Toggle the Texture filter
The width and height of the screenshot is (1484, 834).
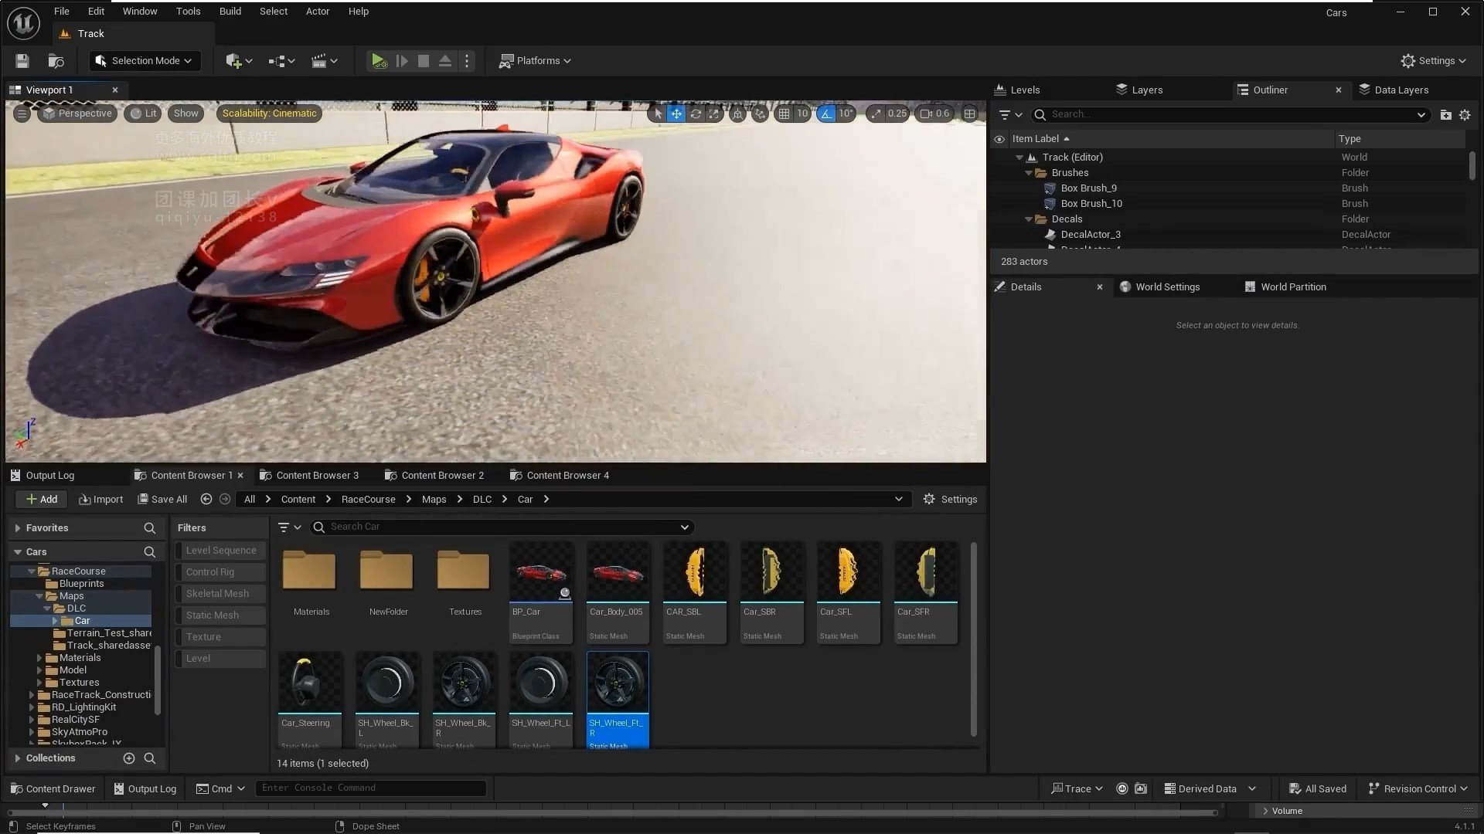coord(220,637)
